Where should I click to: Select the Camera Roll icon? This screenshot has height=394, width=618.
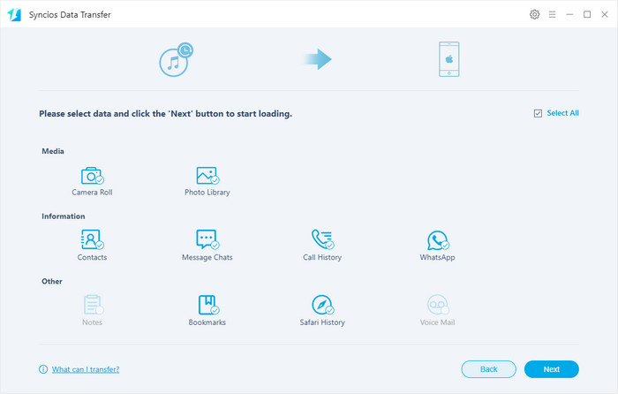pos(92,176)
